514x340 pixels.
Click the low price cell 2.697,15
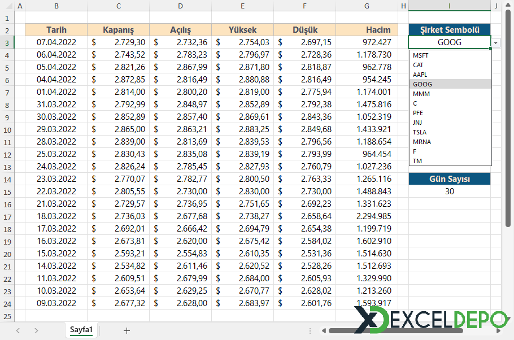click(x=305, y=42)
